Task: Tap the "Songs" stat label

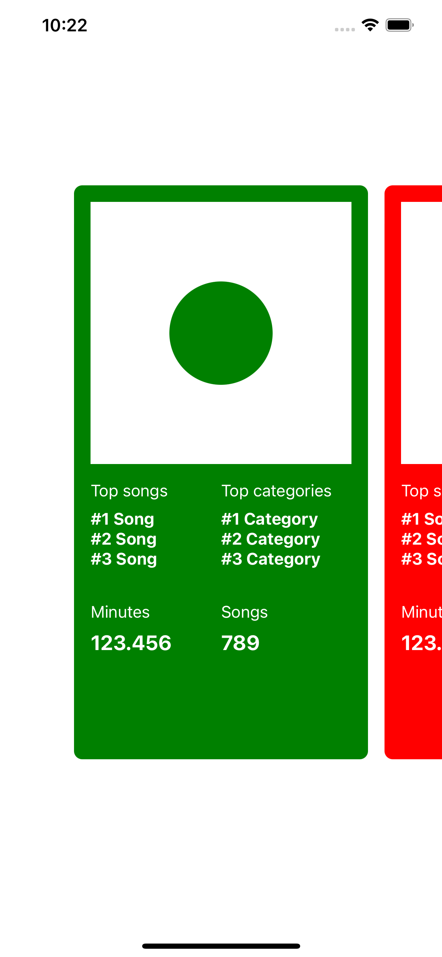Action: tap(244, 612)
